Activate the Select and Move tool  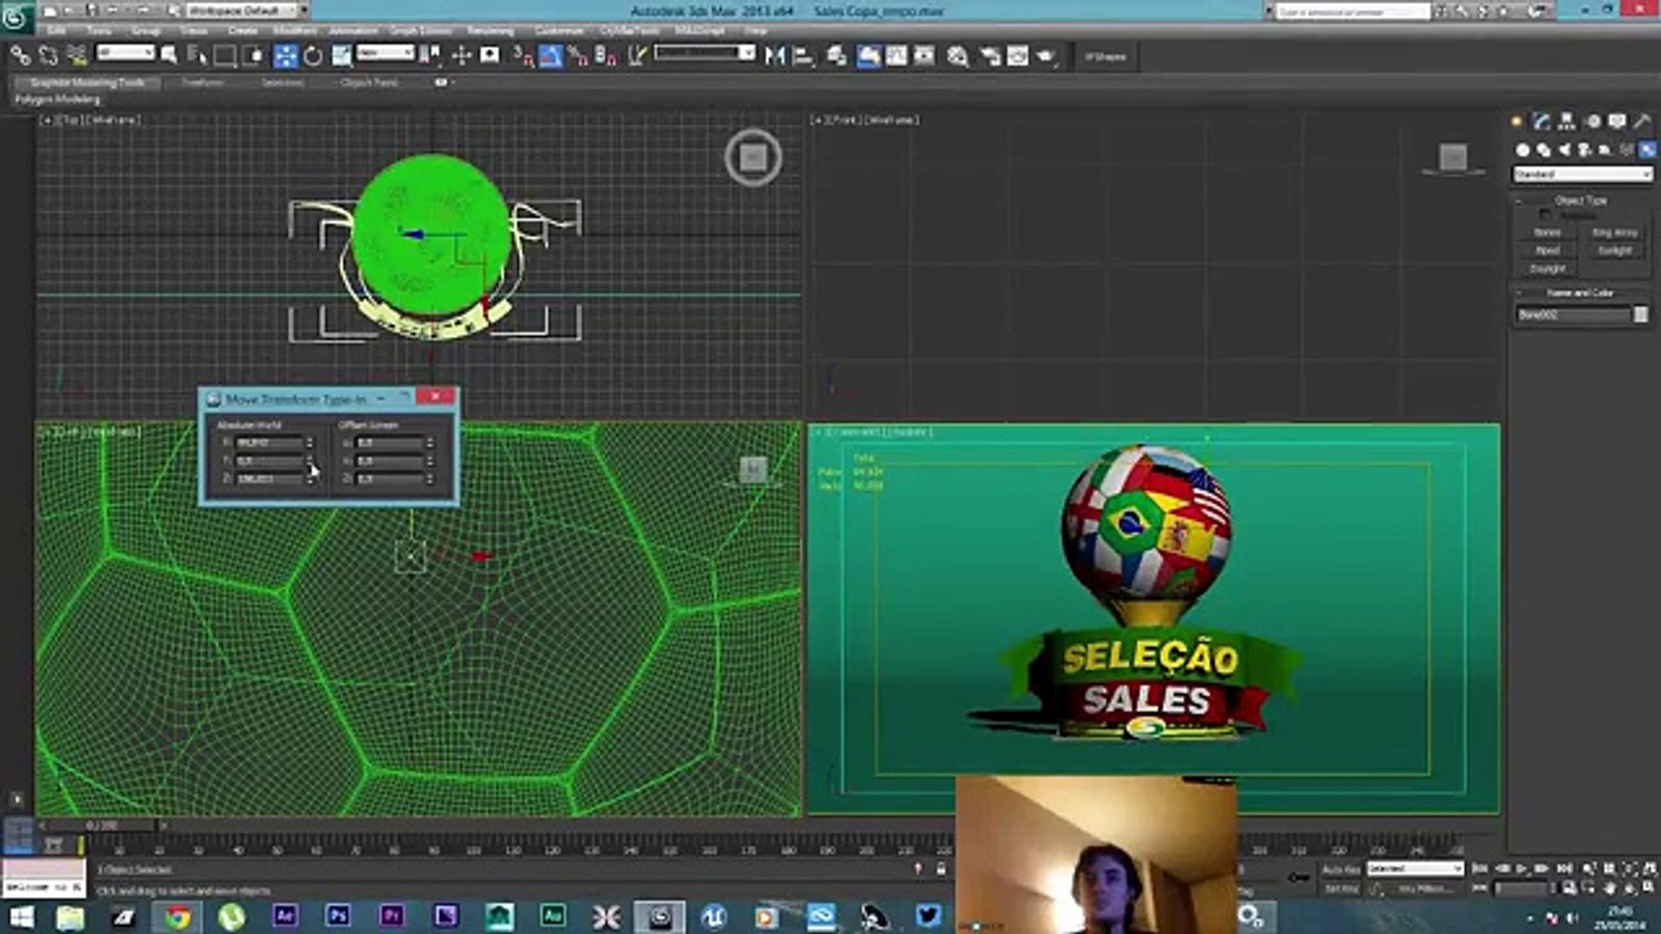tap(285, 56)
